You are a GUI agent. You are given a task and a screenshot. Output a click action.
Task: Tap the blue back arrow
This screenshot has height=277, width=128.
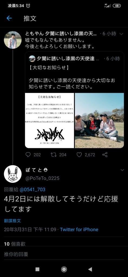tap(9, 18)
